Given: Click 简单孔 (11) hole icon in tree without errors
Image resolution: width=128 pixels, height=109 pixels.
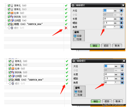Looking at the screenshot, I should [x=13, y=65].
